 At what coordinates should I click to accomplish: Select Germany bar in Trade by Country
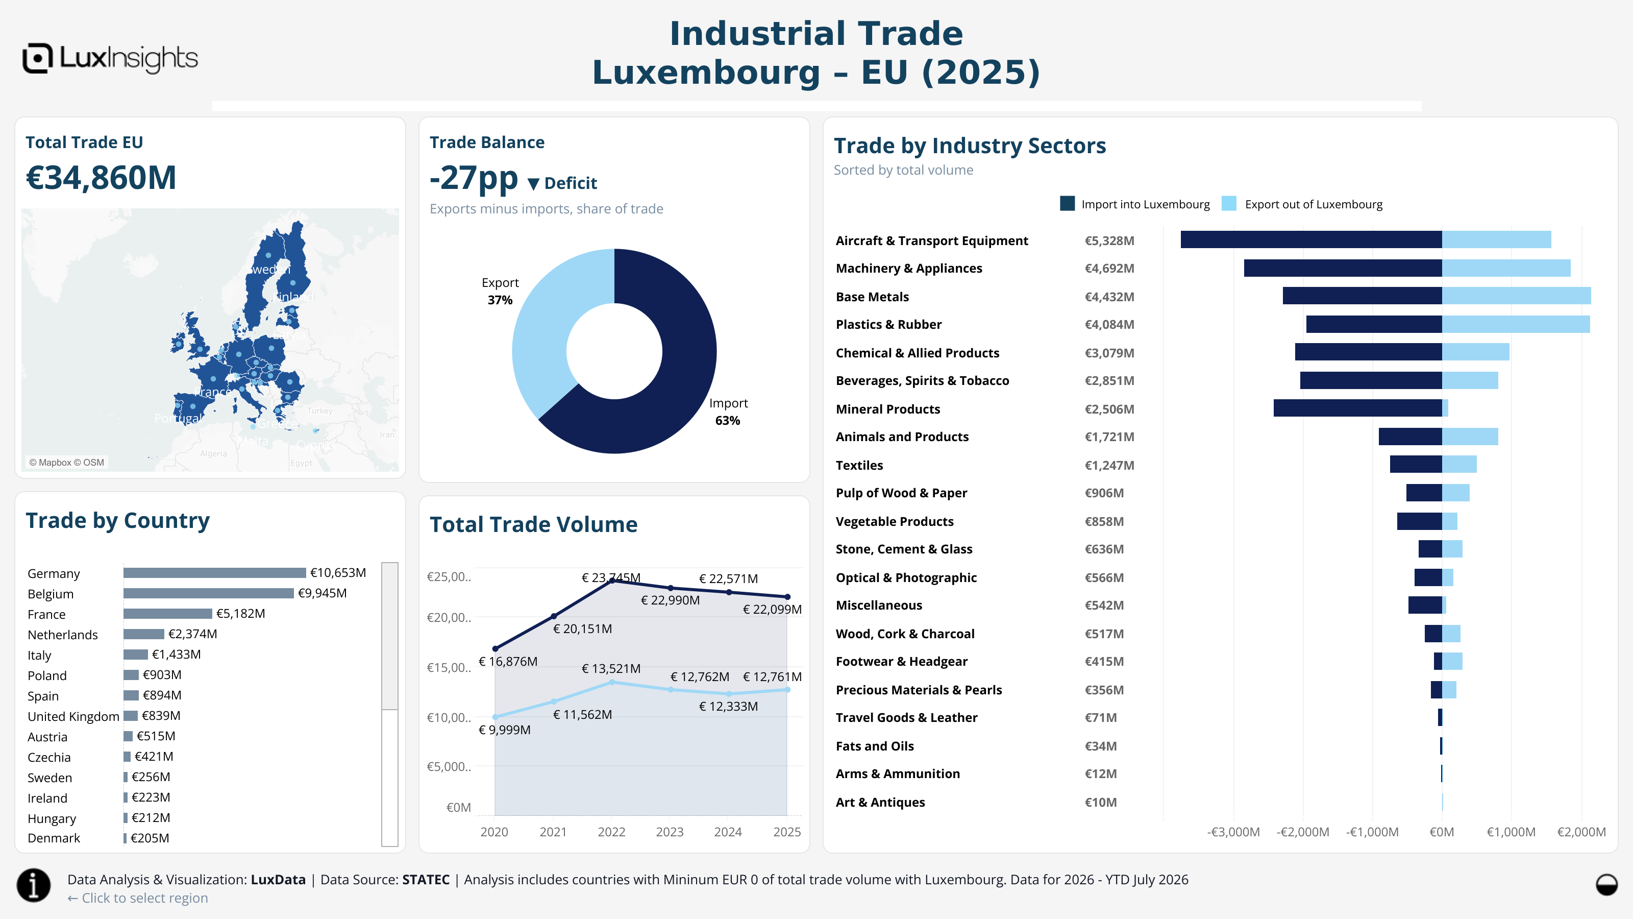215,573
